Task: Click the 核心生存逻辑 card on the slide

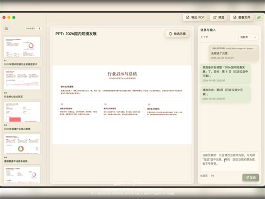Action: click(122, 90)
